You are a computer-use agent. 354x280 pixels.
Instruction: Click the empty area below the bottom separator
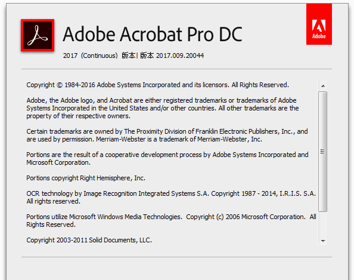click(177, 269)
